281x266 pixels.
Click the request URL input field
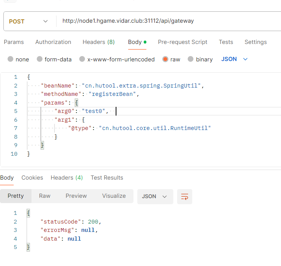(167, 21)
